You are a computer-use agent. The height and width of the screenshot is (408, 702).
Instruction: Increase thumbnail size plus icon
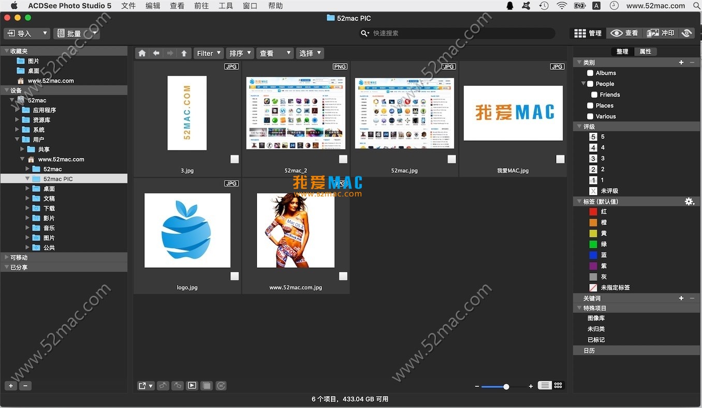pyautogui.click(x=531, y=386)
